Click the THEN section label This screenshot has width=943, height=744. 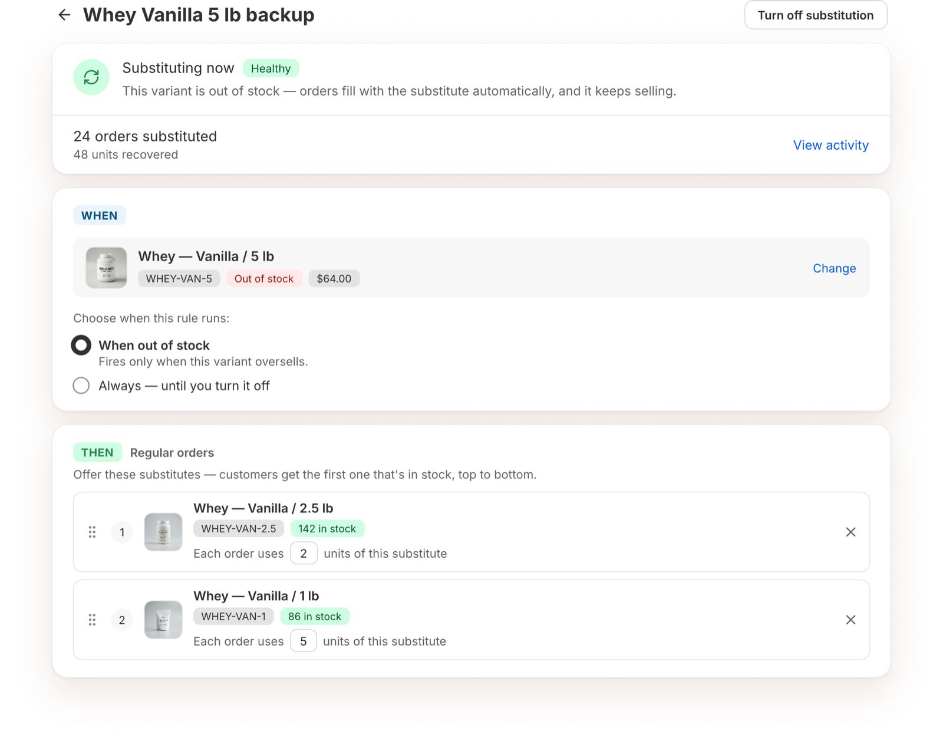(97, 453)
